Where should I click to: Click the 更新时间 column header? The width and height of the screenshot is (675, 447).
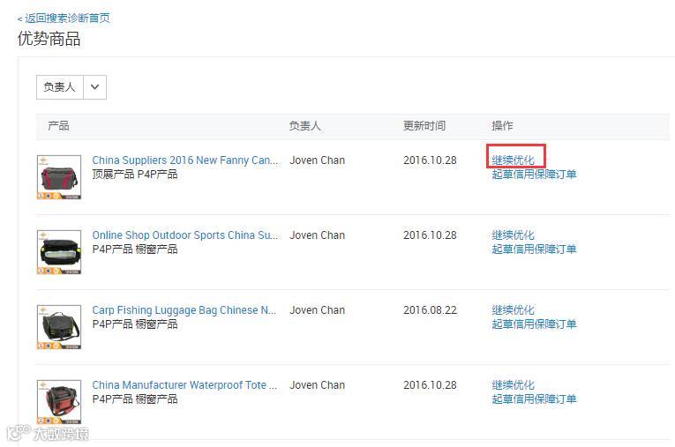pyautogui.click(x=424, y=125)
